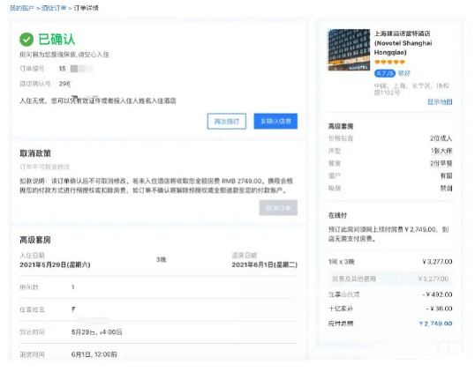
Task: Select 订单详情 breadcrumb item
Action: coord(86,8)
